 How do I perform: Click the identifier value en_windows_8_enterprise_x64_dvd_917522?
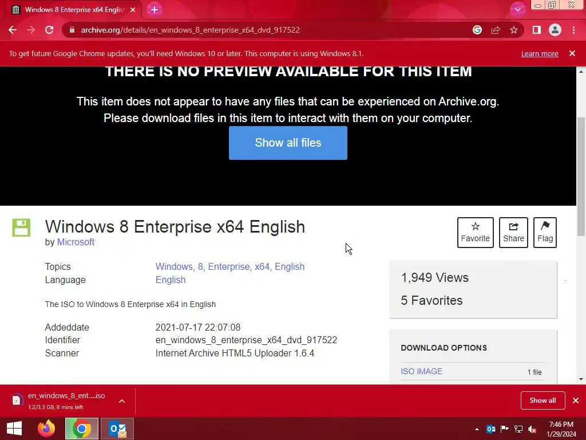click(246, 340)
